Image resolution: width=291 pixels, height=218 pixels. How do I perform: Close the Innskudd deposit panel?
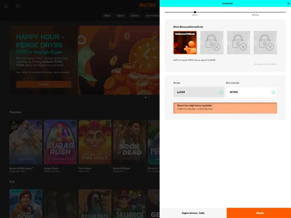[288, 3]
